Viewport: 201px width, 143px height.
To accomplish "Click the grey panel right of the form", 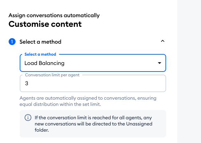I will click(x=189, y=71).
